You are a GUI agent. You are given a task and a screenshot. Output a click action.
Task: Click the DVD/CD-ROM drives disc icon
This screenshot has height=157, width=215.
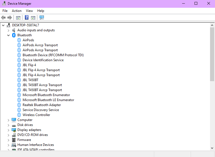14,135
